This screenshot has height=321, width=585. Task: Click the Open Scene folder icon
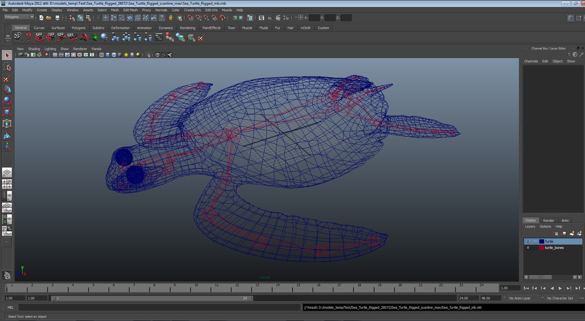[x=49, y=18]
